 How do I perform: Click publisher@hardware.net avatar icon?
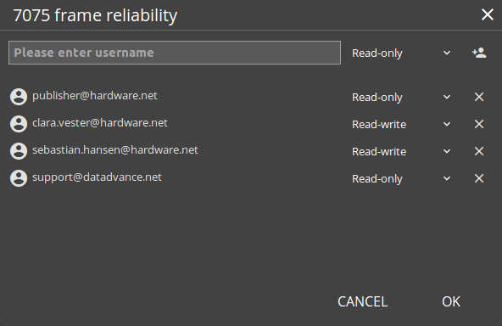coord(19,97)
